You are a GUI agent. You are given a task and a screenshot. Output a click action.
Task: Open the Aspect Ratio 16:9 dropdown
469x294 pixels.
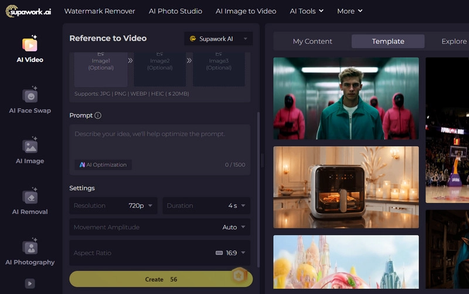tap(159, 253)
